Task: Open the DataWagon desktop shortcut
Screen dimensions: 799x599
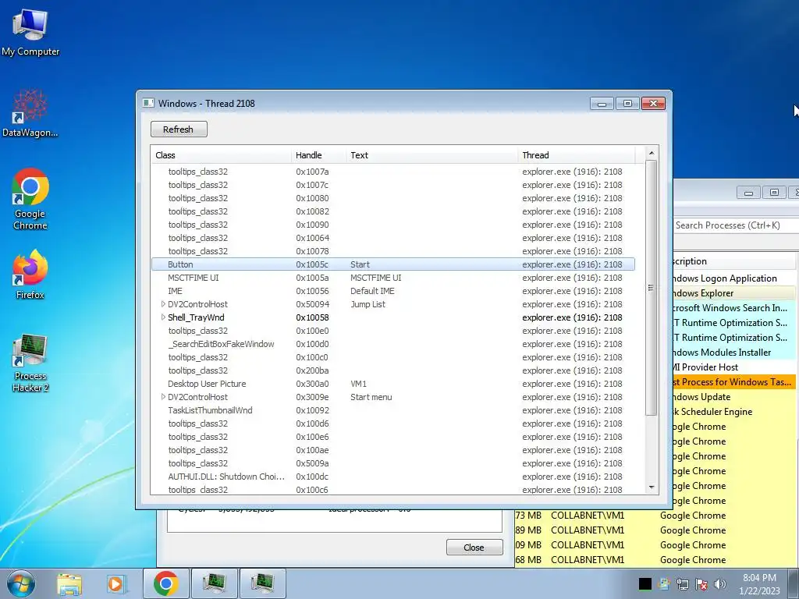Action: coord(30,114)
